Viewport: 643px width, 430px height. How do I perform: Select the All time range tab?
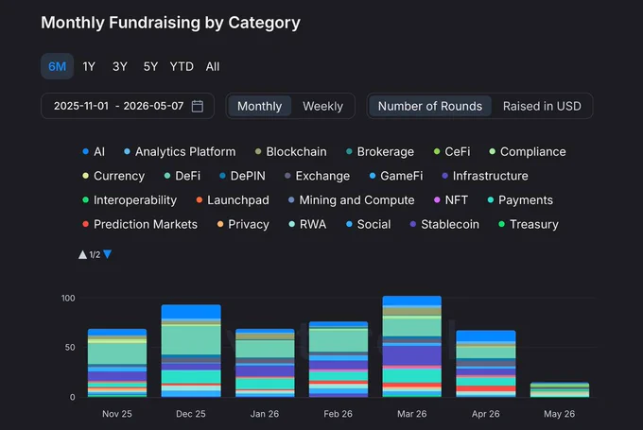[213, 66]
